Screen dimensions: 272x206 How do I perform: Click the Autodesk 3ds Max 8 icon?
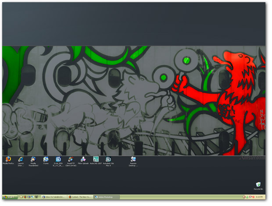point(108,160)
